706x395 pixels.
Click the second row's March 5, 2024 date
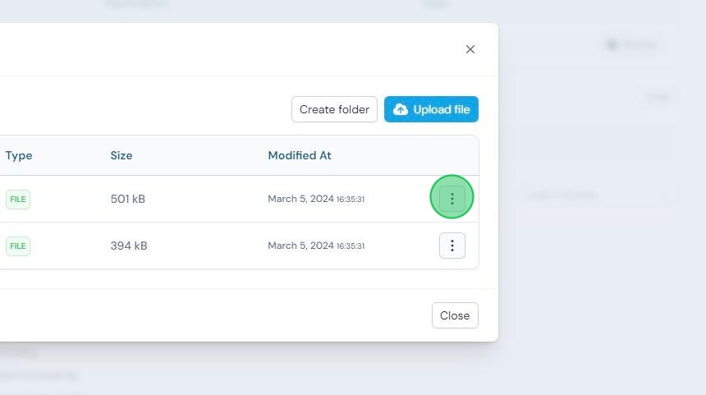[x=300, y=246]
